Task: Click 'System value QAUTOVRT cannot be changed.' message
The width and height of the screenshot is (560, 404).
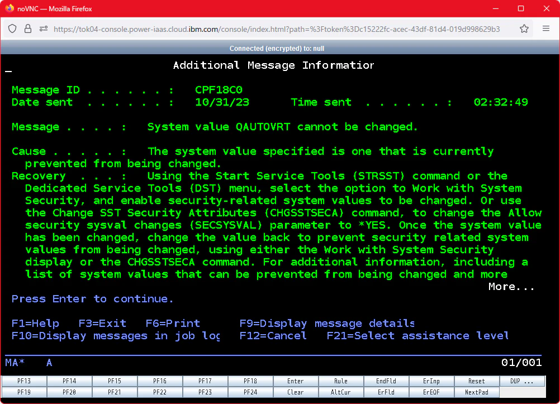Action: point(282,127)
